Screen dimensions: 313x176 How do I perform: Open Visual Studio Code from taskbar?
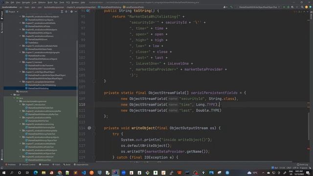[84, 173]
